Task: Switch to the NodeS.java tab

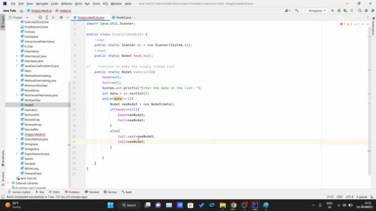Action: pyautogui.click(x=123, y=18)
